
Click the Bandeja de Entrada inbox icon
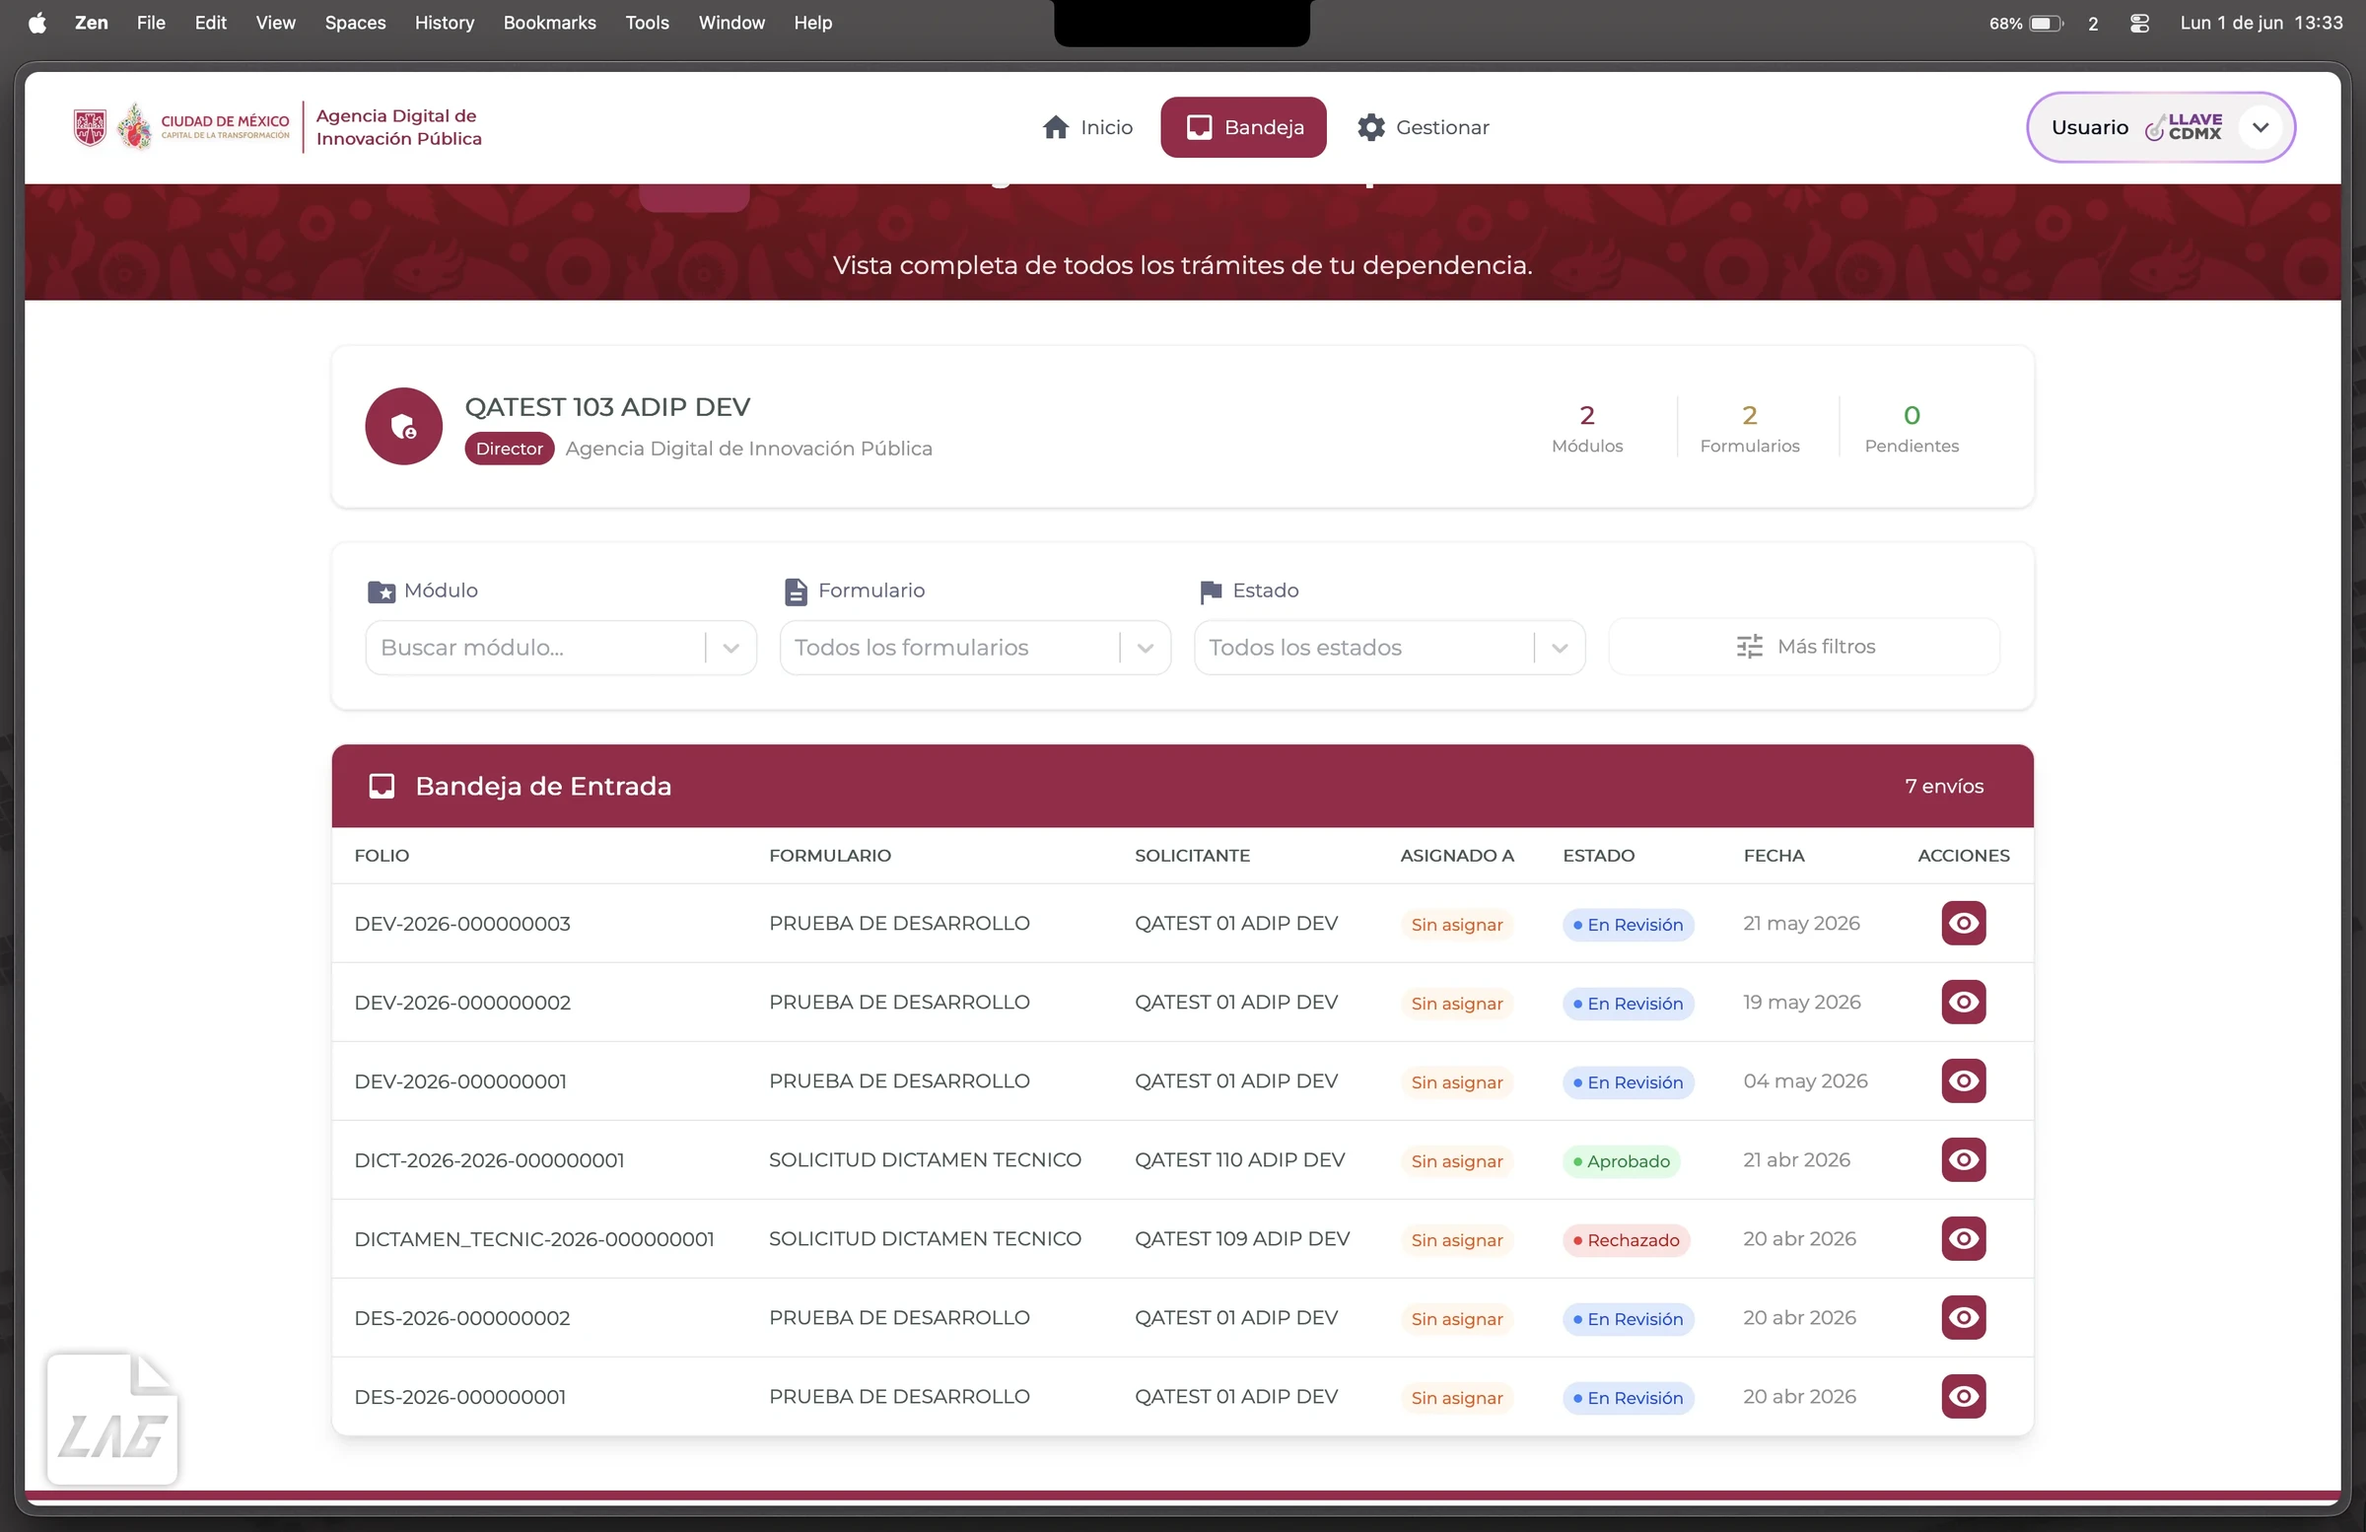point(382,786)
